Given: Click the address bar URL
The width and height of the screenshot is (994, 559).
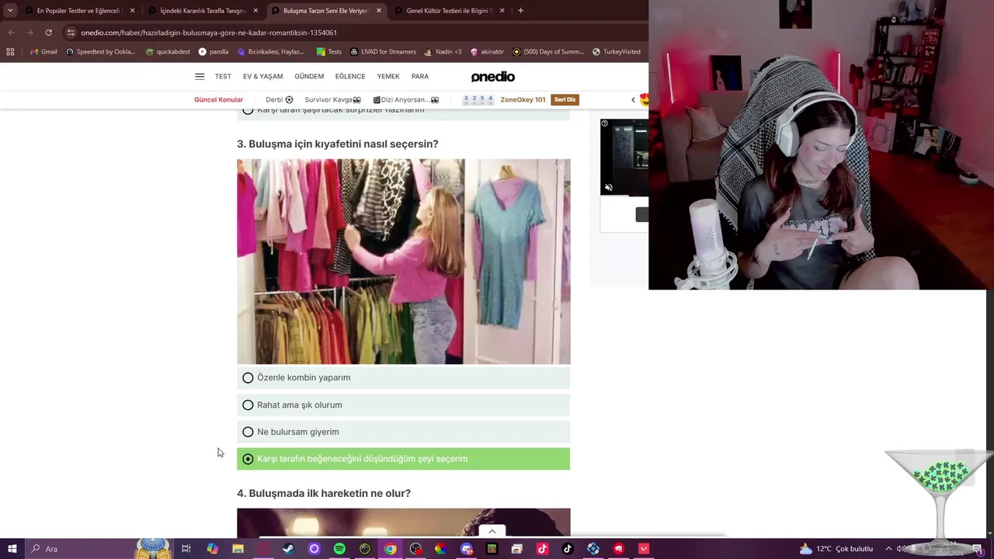Looking at the screenshot, I should [209, 33].
